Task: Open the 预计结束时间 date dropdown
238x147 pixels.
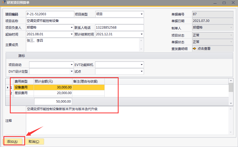Action: [x=141, y=34]
